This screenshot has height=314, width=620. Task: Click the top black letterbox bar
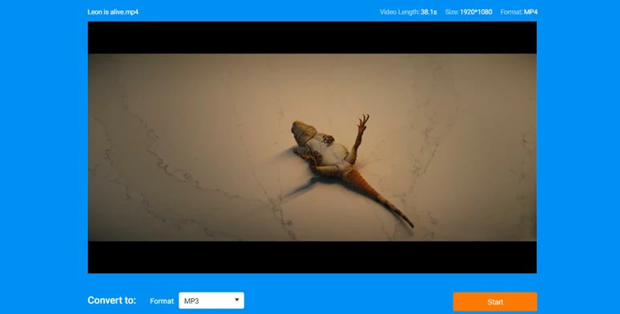pos(312,38)
